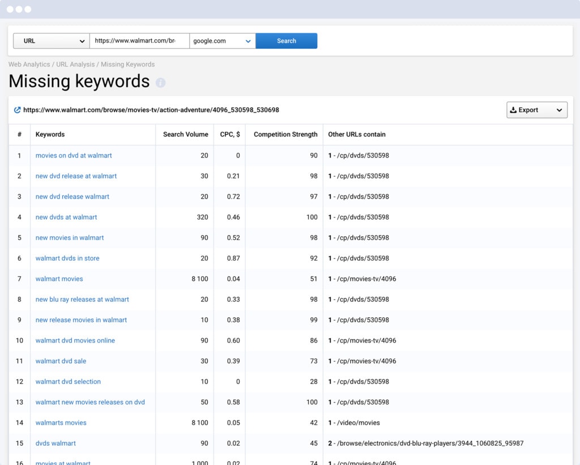Open external link icon next to walmart URL
The width and height of the screenshot is (580, 465).
17,110
